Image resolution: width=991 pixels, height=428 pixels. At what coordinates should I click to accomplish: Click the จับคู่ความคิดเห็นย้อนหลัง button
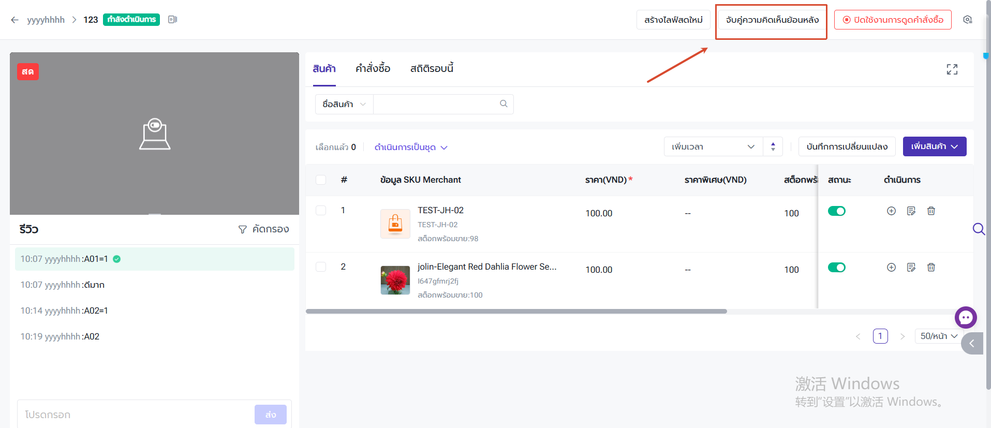pyautogui.click(x=772, y=20)
